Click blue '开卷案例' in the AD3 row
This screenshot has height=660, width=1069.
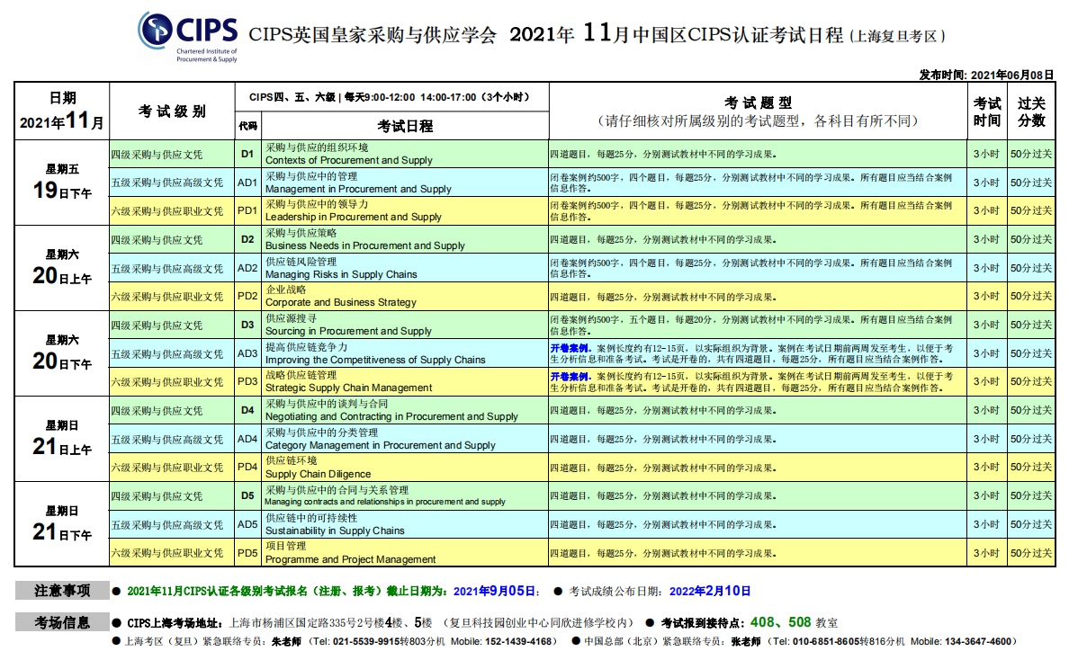pos(570,348)
